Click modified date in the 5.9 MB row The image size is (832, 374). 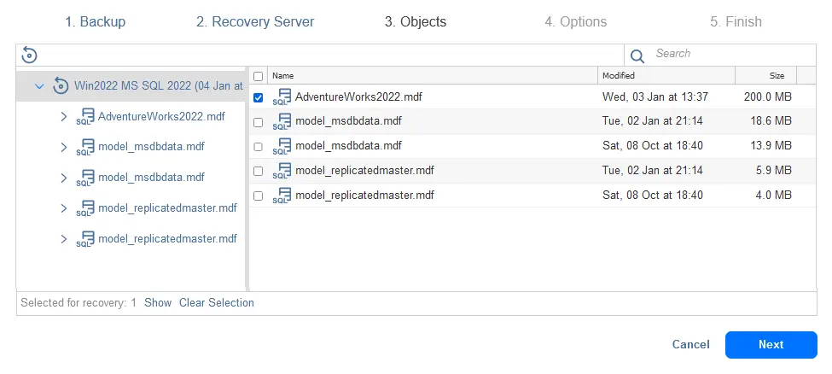653,171
